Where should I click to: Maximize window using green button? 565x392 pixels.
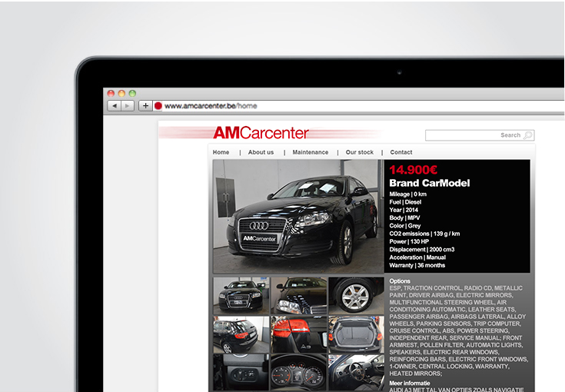coord(132,93)
